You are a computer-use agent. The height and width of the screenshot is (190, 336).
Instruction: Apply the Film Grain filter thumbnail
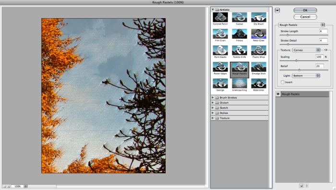point(220,34)
